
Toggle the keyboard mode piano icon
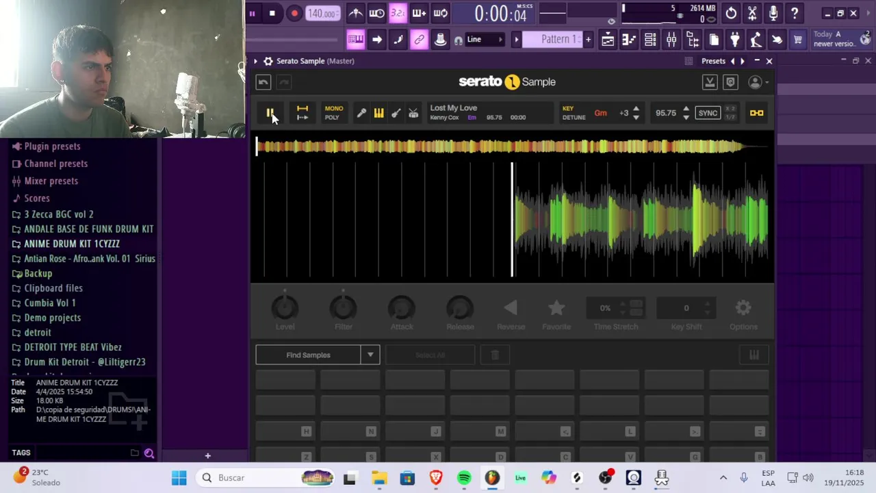click(x=753, y=355)
